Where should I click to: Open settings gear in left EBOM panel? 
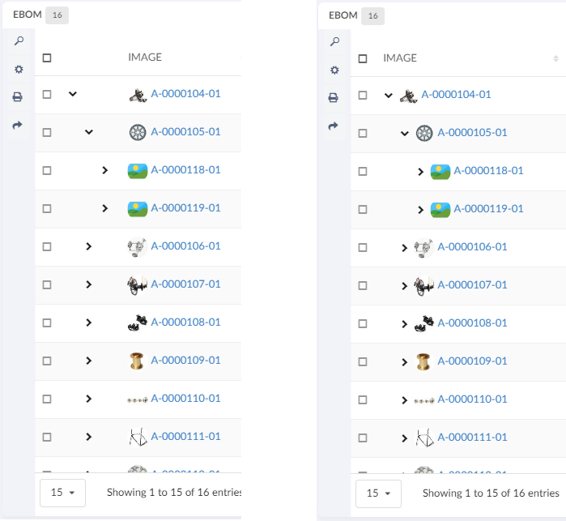click(x=18, y=70)
